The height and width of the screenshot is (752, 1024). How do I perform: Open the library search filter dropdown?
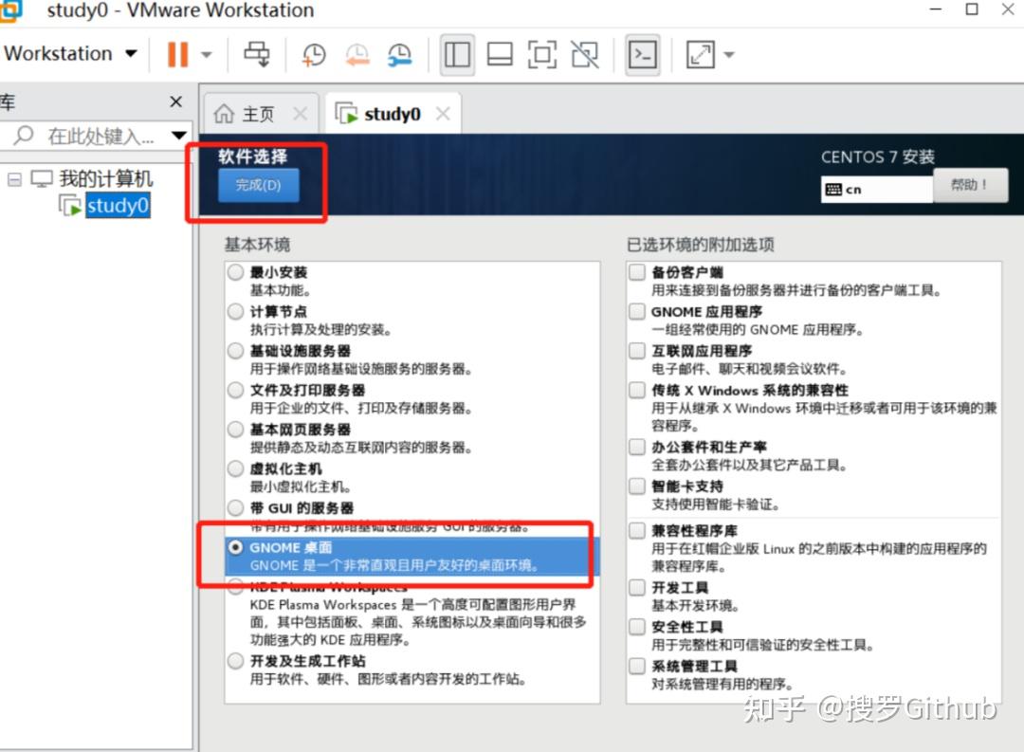point(179,136)
